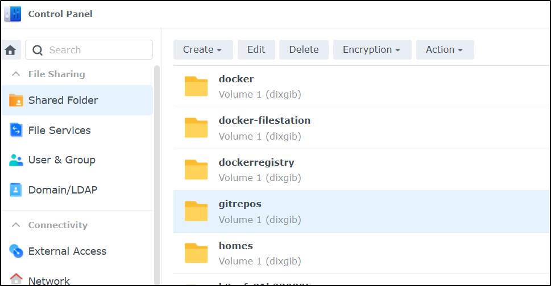Click the Delete button

(304, 50)
